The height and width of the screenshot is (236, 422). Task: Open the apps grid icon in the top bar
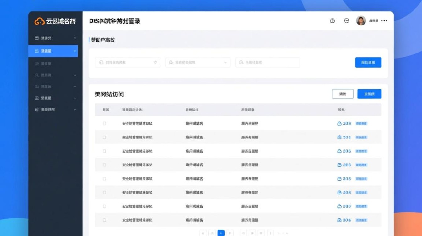click(x=332, y=20)
